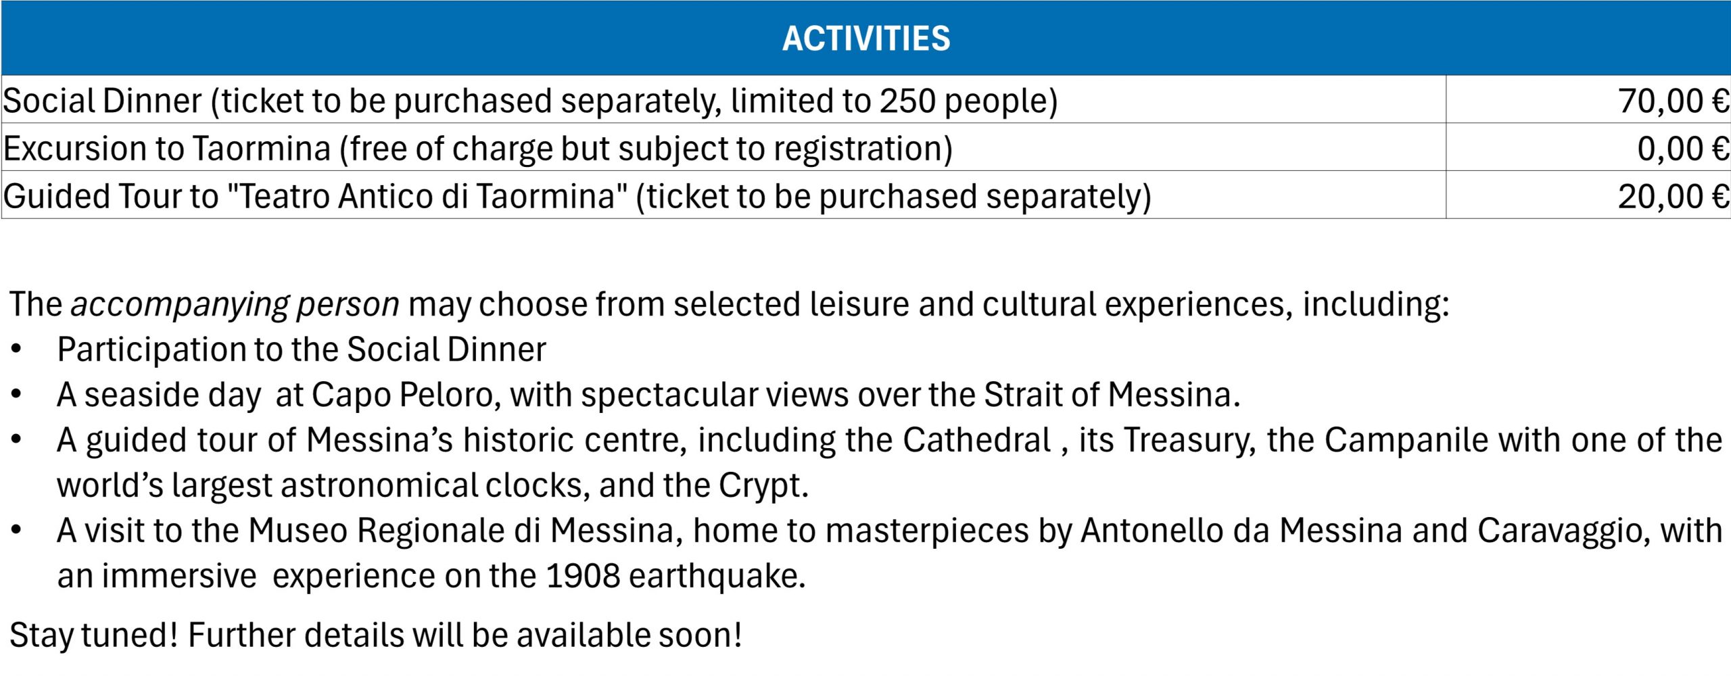Select the Excursion to Taormina row text

477,149
